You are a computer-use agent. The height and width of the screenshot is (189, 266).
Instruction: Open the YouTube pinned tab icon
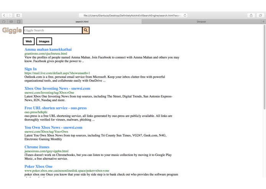point(11,21)
